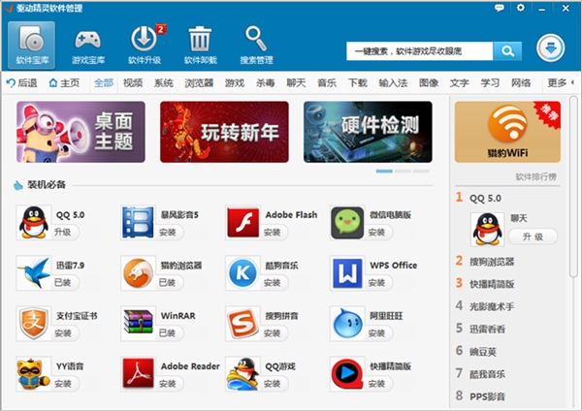Click the 迅雷7.9 hummingbird icon
The width and height of the screenshot is (582, 411).
33,272
